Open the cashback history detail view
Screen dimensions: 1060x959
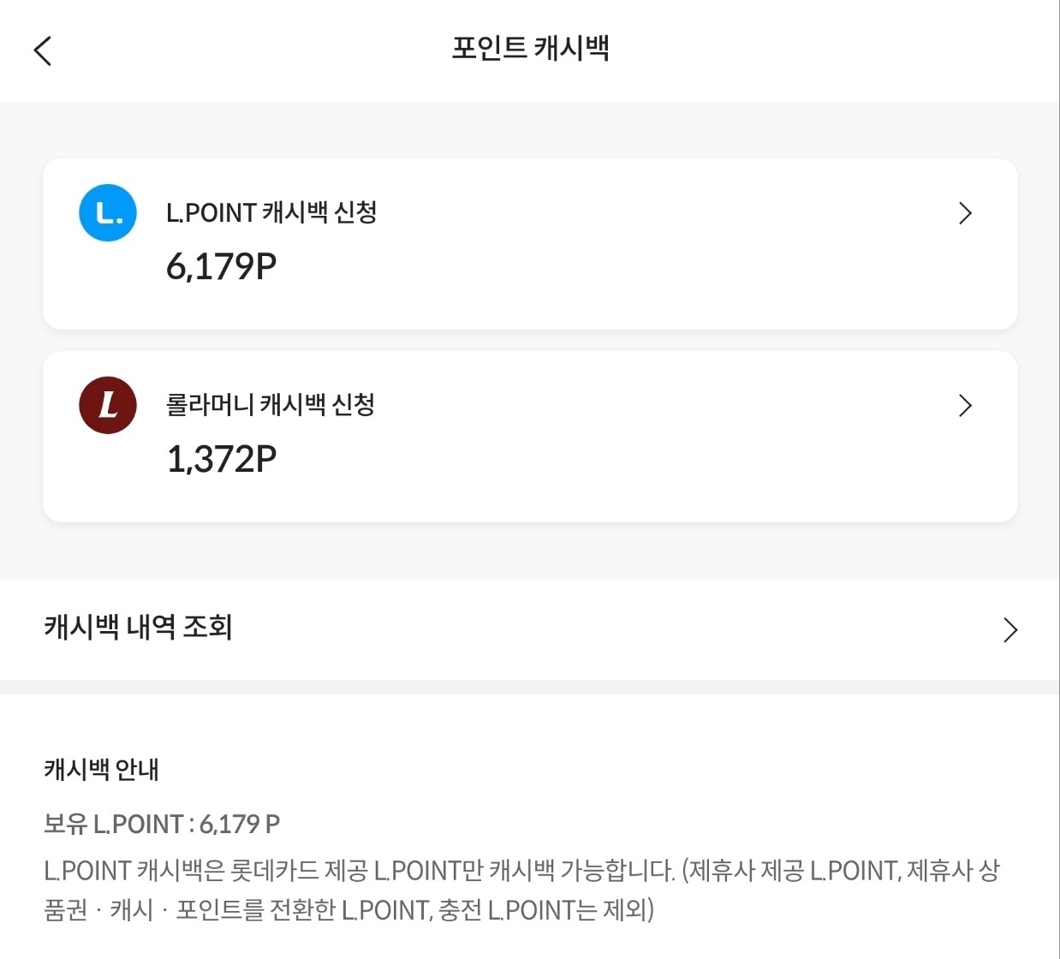(x=529, y=630)
